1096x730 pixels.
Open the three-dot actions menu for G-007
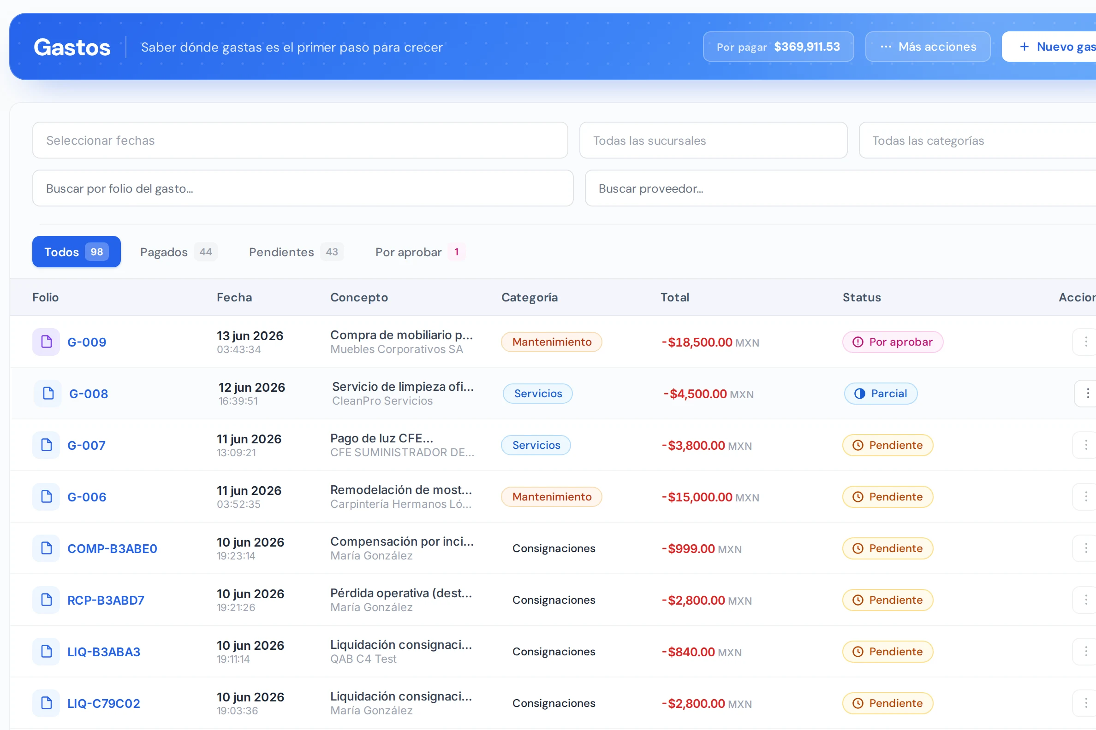coord(1086,445)
